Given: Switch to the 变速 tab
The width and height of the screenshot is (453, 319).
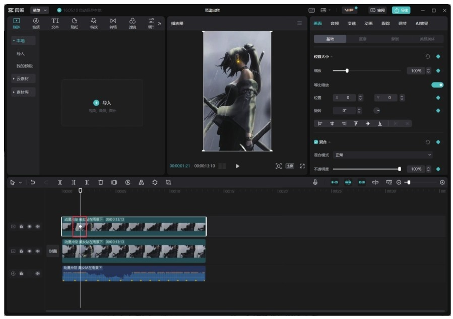Looking at the screenshot, I should coord(352,23).
